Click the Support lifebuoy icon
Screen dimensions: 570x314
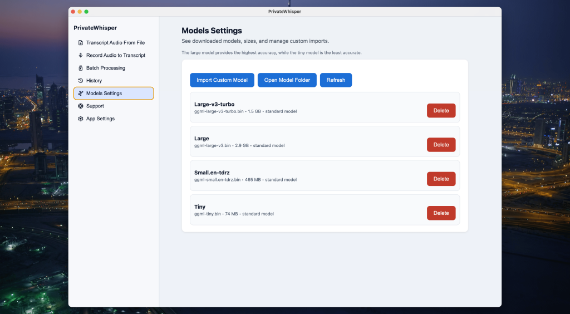(x=81, y=106)
